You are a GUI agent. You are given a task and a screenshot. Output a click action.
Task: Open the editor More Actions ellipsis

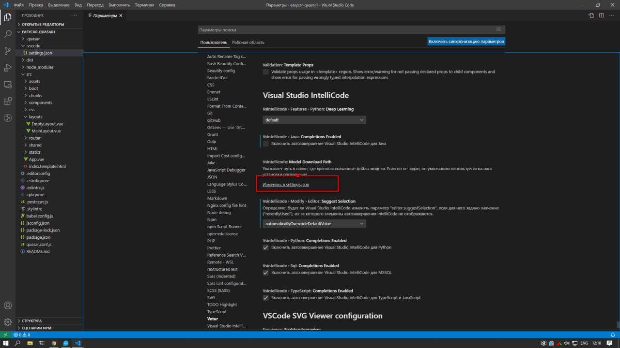[611, 15]
